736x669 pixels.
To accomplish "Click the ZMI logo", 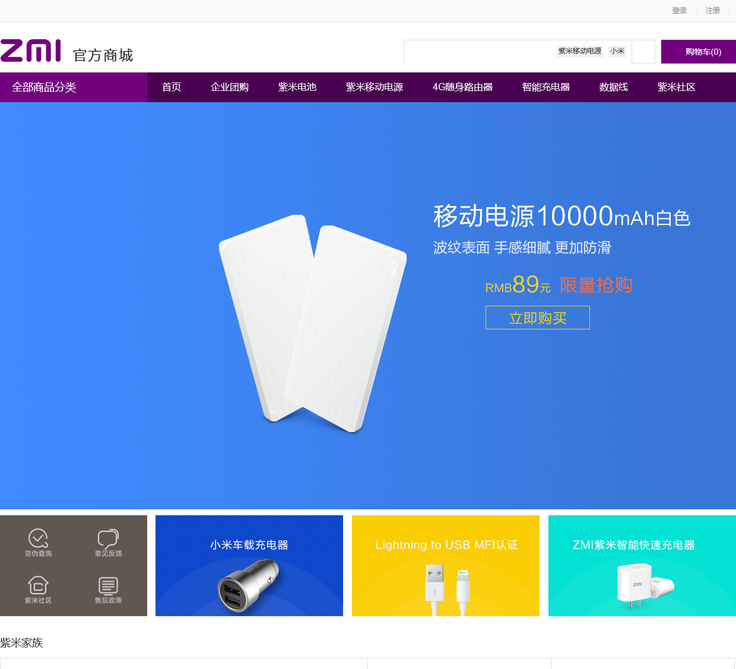I will 31,50.
